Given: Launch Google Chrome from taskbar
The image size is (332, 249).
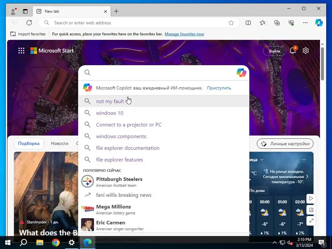Looking at the screenshot, I should [x=56, y=243].
